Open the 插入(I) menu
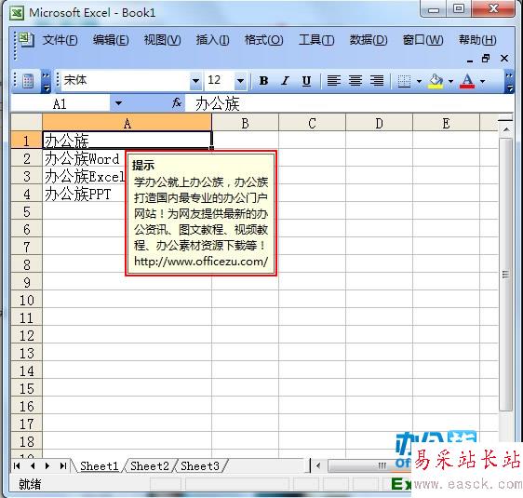Screen dimensions: 523x498 [x=212, y=40]
